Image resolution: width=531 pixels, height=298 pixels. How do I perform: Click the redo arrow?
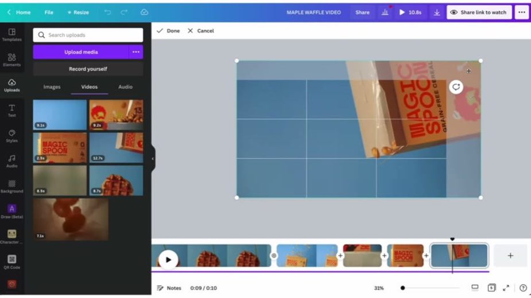click(x=125, y=12)
